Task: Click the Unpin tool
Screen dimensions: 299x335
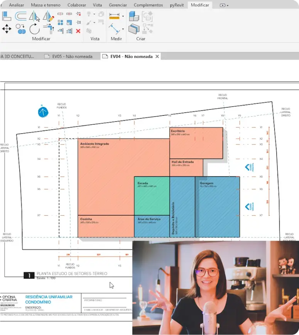Action: point(78,14)
